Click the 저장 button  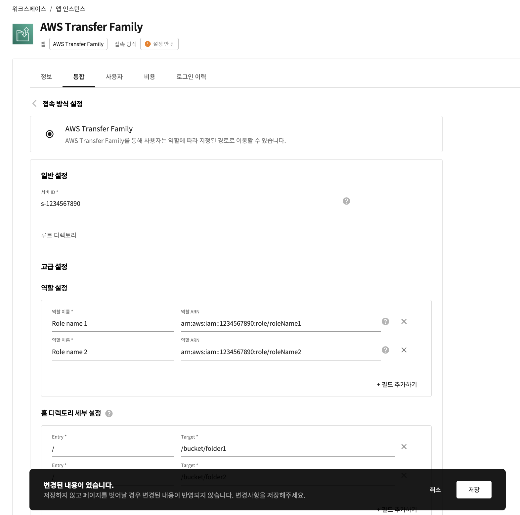coord(474,490)
